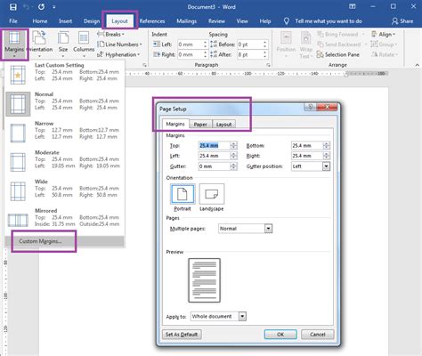This screenshot has height=356, width=422.
Task: Open the Gutter position dropdown
Action: (x=326, y=166)
